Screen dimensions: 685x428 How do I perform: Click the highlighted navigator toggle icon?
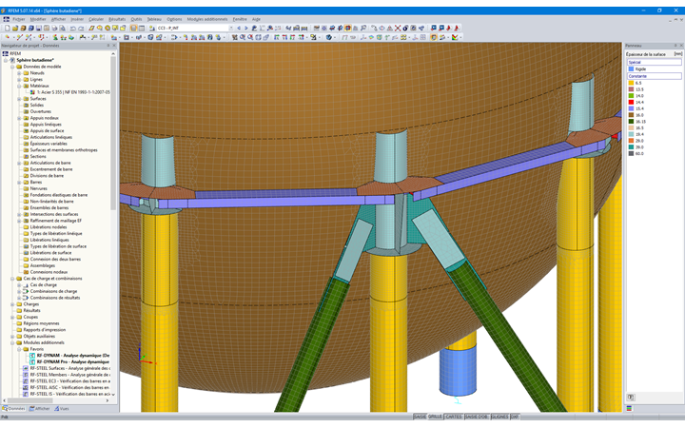click(x=134, y=28)
